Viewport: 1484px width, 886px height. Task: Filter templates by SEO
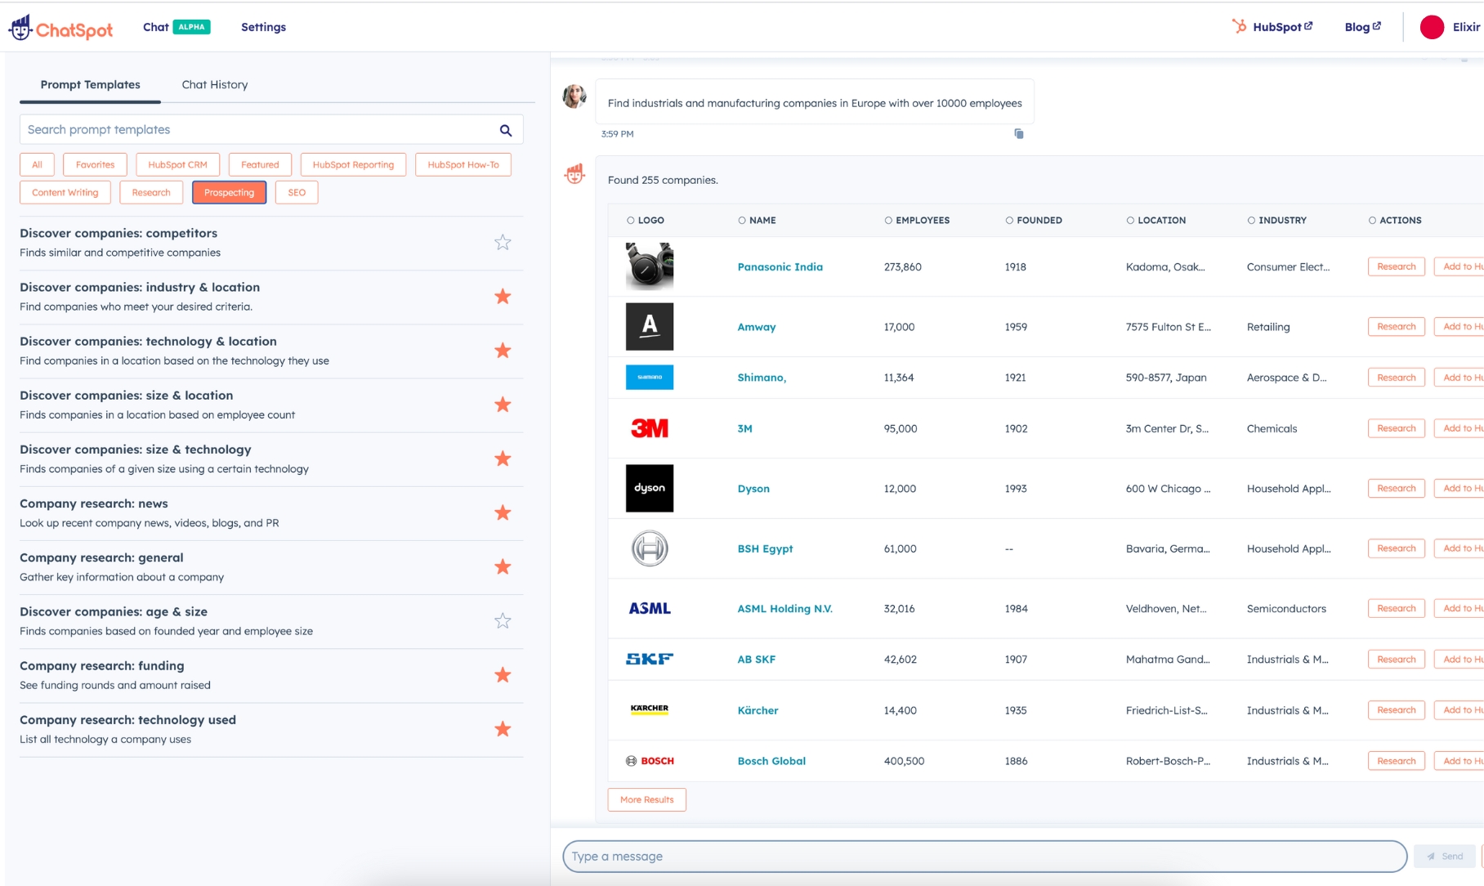(x=297, y=193)
